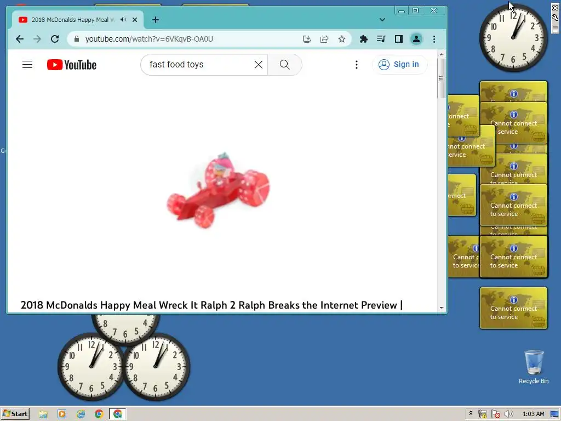Open the YouTube guide hamburger menu
This screenshot has height=421, width=561.
27,65
